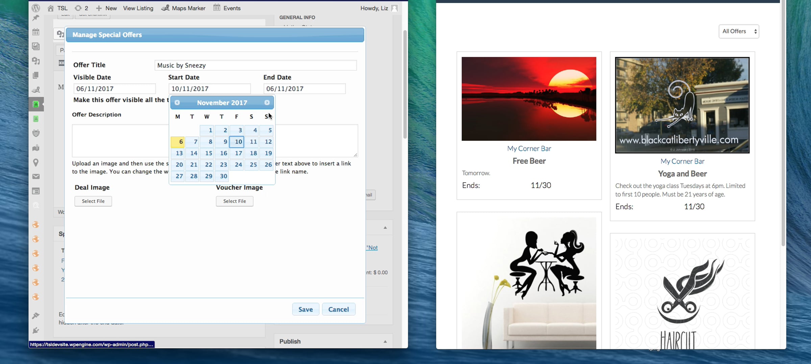Click the WordPress admin window scrollbar

pos(405,84)
